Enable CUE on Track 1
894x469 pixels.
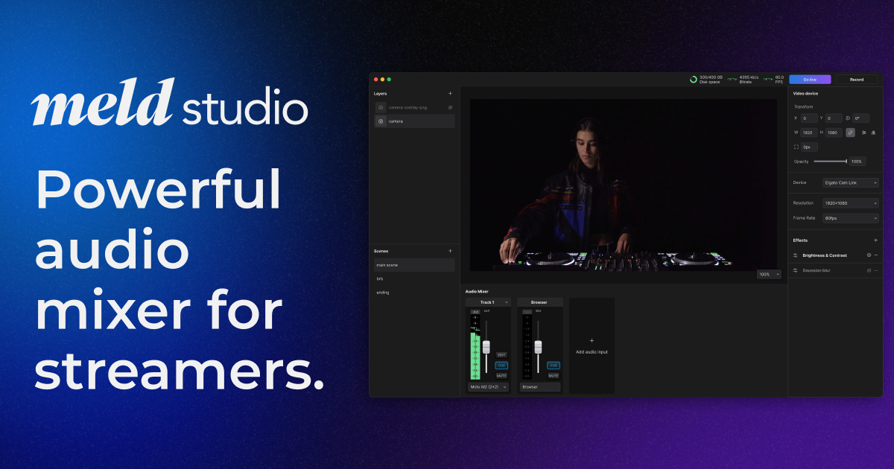pos(501,366)
